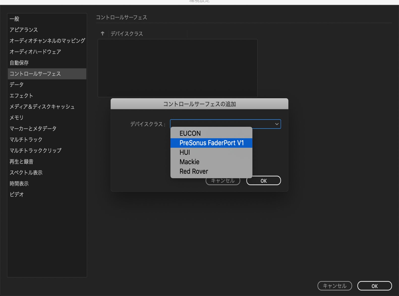This screenshot has width=399, height=296.
Task: Click OK in the preferences window
Action: (x=375, y=286)
